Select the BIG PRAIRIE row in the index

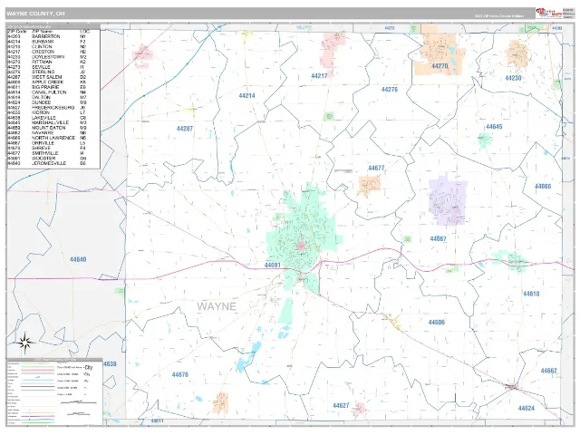click(47, 87)
